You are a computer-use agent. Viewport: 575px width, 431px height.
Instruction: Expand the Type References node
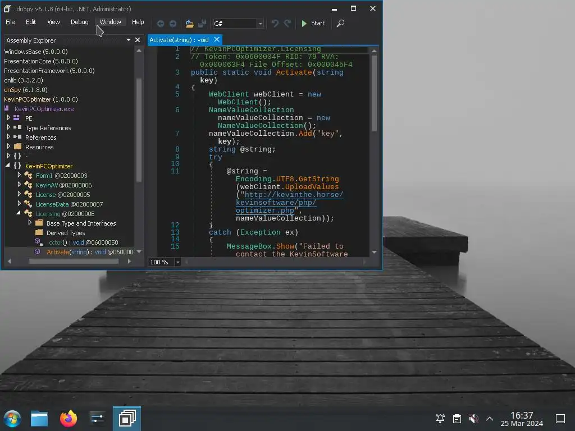click(8, 127)
